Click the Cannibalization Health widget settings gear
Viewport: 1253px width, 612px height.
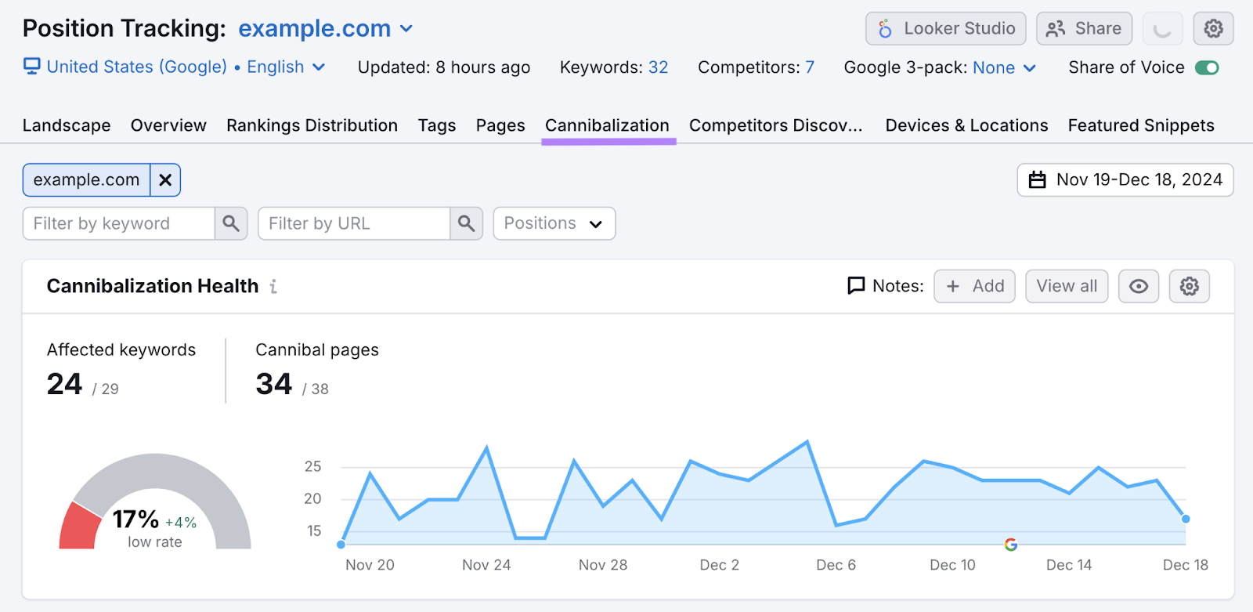click(x=1189, y=287)
